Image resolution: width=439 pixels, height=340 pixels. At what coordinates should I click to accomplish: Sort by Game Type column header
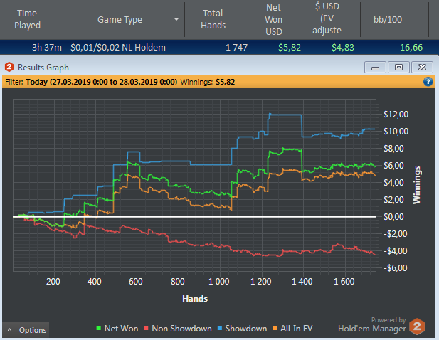point(120,19)
